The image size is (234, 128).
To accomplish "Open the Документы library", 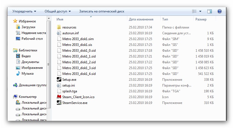I will click(x=30, y=62).
